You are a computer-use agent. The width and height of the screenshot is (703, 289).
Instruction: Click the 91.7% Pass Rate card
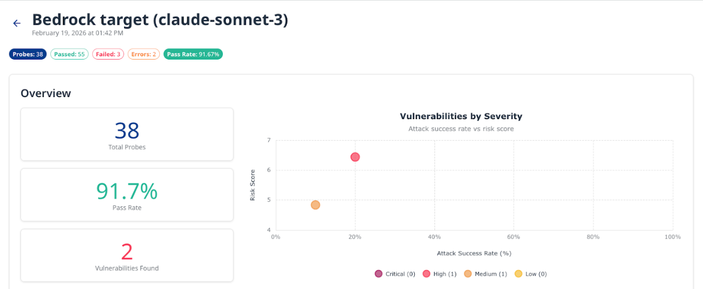pyautogui.click(x=127, y=195)
